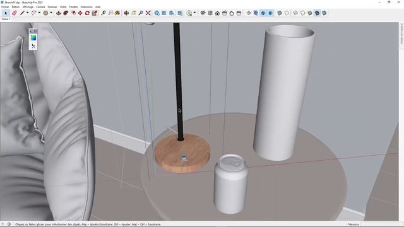
Task: Toggle display of section cuts
Action: pos(263,13)
